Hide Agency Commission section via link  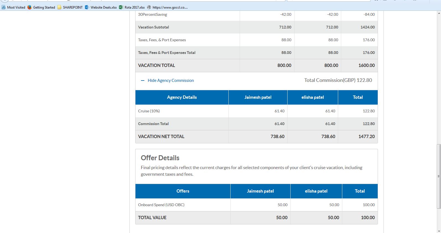pos(171,81)
